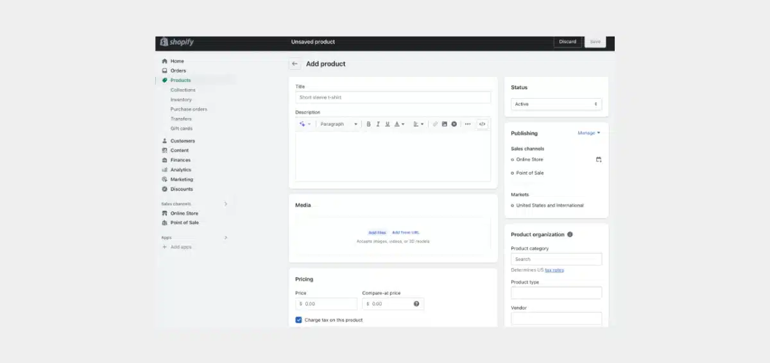This screenshot has width=770, height=363.
Task: Go to the Marketing page label
Action: click(182, 179)
